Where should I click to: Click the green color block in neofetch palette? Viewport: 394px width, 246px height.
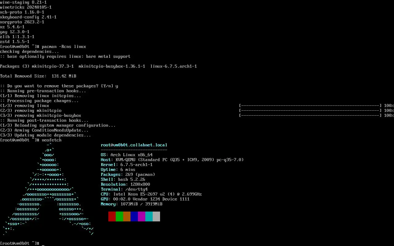(119, 216)
